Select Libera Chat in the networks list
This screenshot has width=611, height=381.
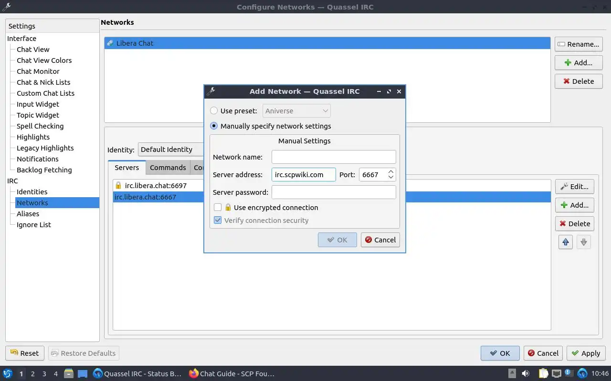tap(327, 43)
